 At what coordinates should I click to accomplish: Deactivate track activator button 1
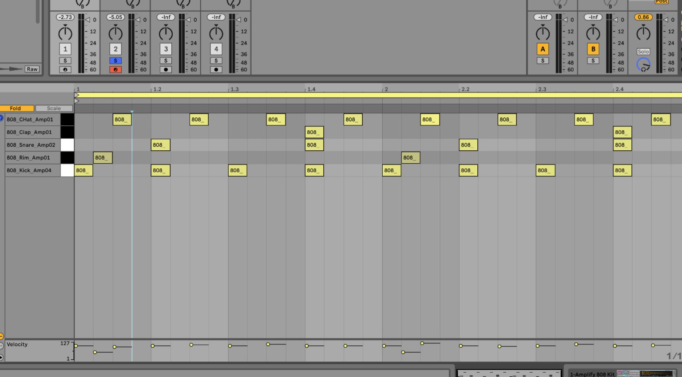[65, 49]
